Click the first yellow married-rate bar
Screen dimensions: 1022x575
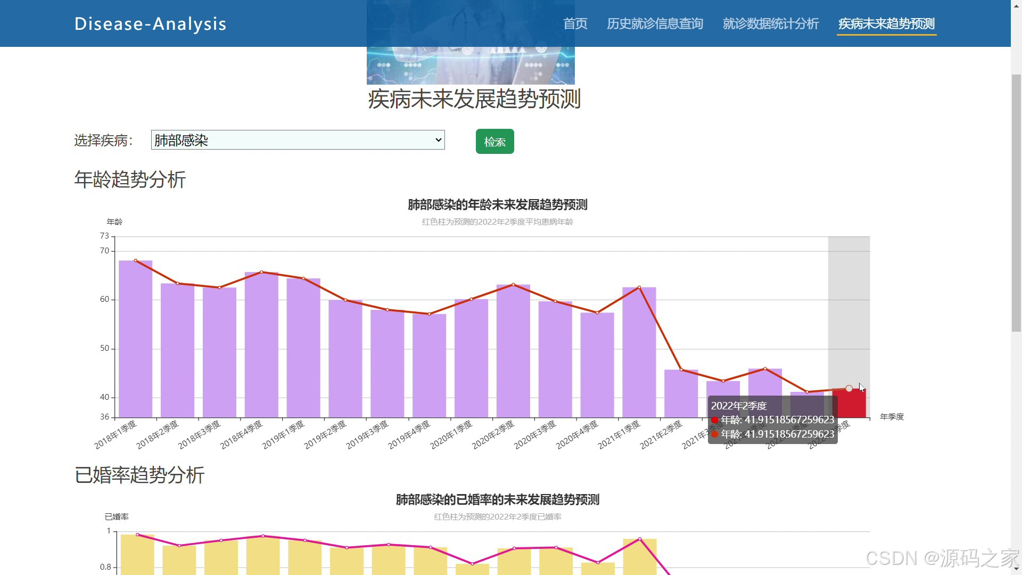point(137,554)
